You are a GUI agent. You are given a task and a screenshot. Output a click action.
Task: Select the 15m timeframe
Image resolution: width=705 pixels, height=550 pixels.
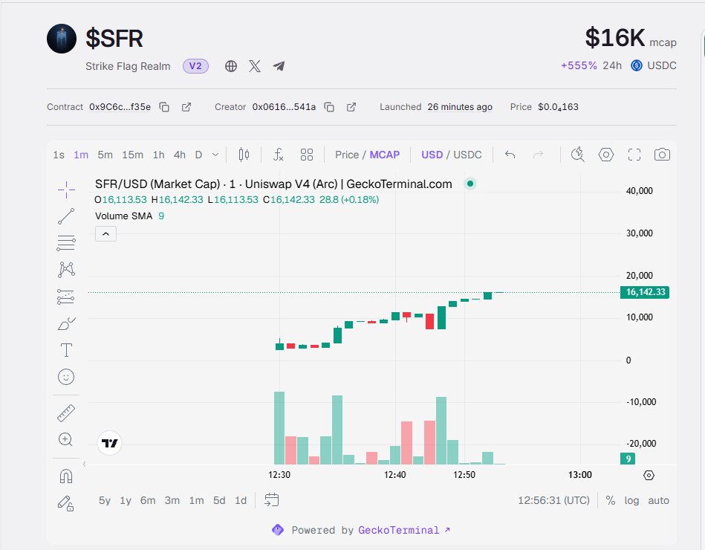pyautogui.click(x=133, y=155)
